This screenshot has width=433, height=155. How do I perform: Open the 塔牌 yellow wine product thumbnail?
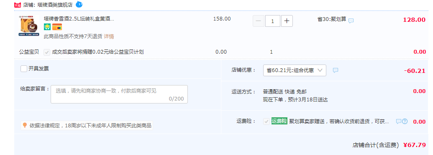click(29, 26)
